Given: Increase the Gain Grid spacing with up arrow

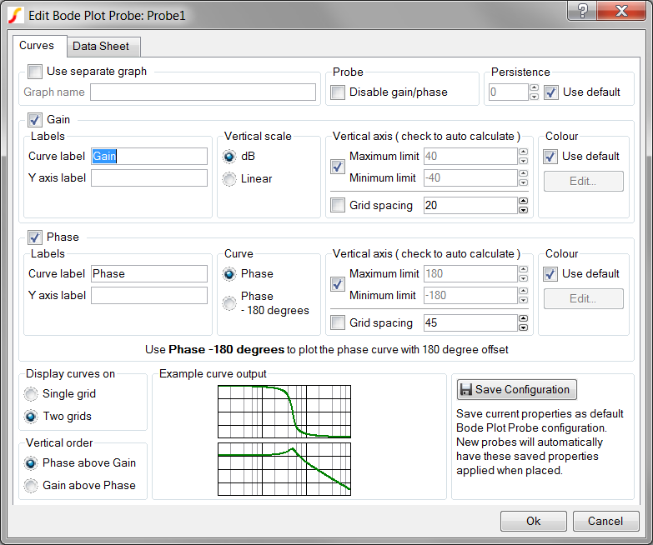Looking at the screenshot, I should click(523, 201).
